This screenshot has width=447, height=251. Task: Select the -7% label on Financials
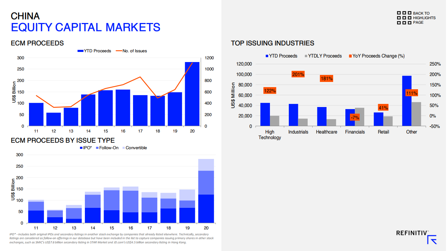click(x=355, y=118)
